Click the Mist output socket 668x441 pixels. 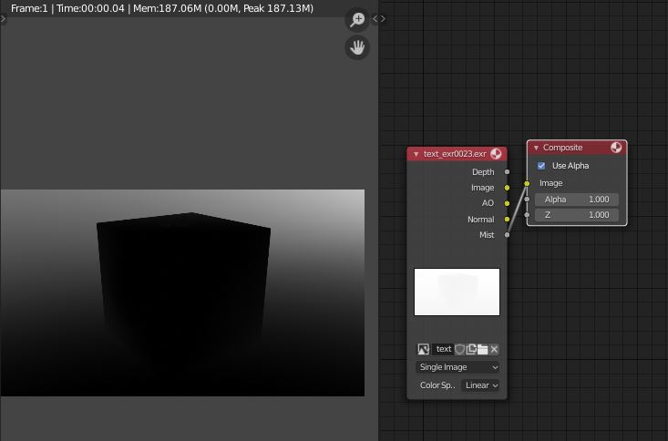coord(507,235)
